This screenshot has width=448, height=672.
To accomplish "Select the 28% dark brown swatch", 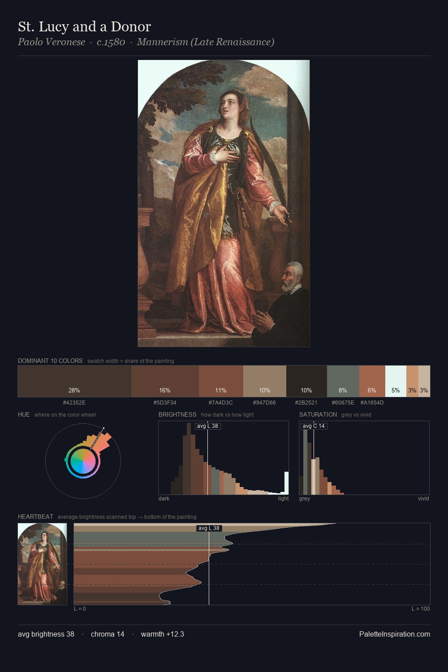I will (74, 381).
